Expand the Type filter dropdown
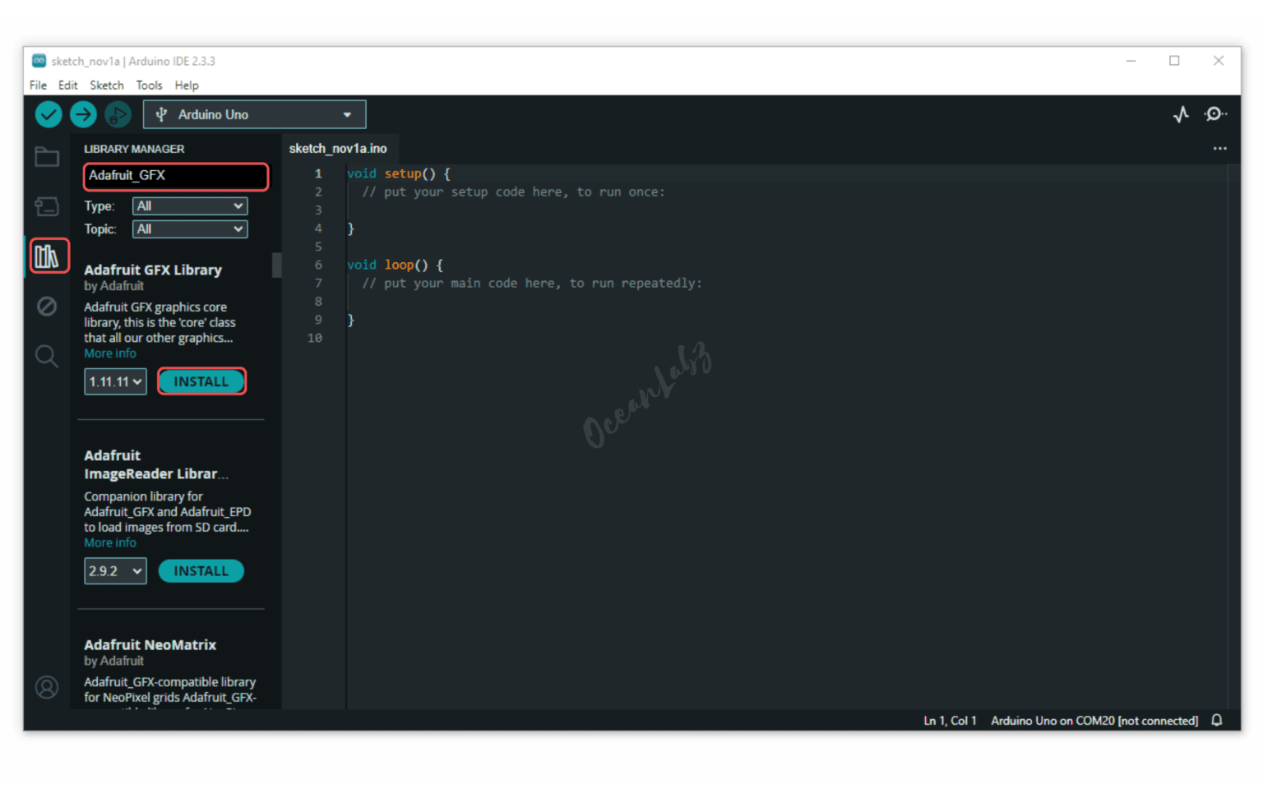The image size is (1263, 789). (190, 206)
